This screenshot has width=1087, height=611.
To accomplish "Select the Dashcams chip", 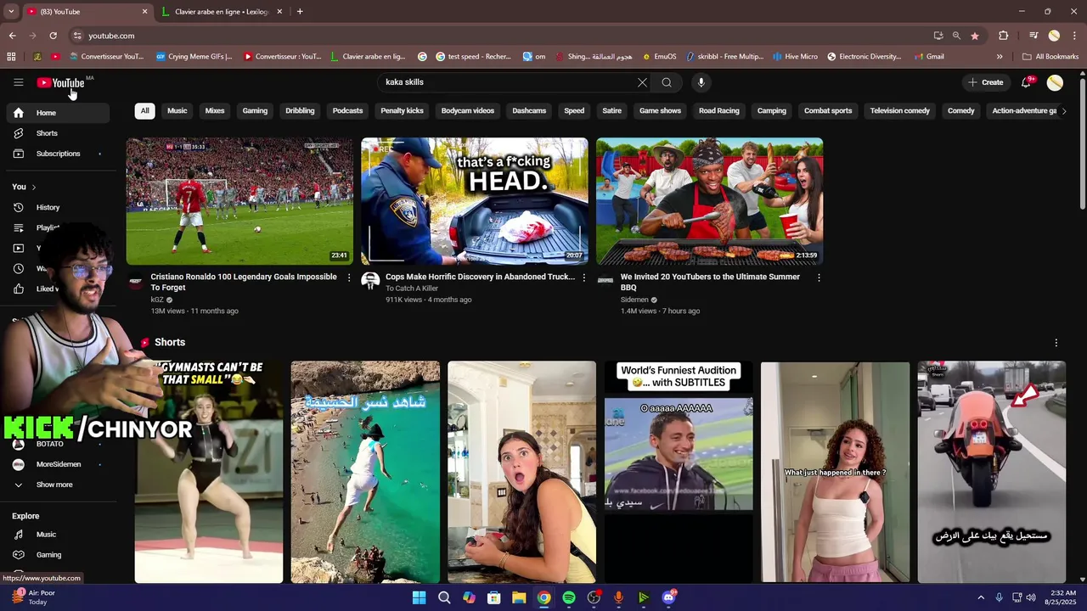I will [x=529, y=111].
